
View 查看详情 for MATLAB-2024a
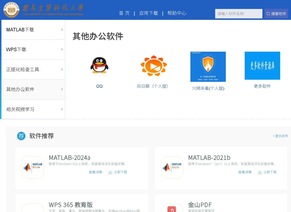pos(95,172)
